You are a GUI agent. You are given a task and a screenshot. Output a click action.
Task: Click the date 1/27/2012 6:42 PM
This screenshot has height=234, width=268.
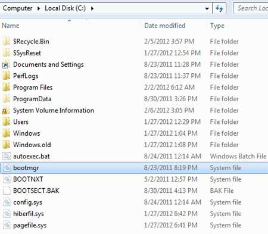tap(171, 214)
